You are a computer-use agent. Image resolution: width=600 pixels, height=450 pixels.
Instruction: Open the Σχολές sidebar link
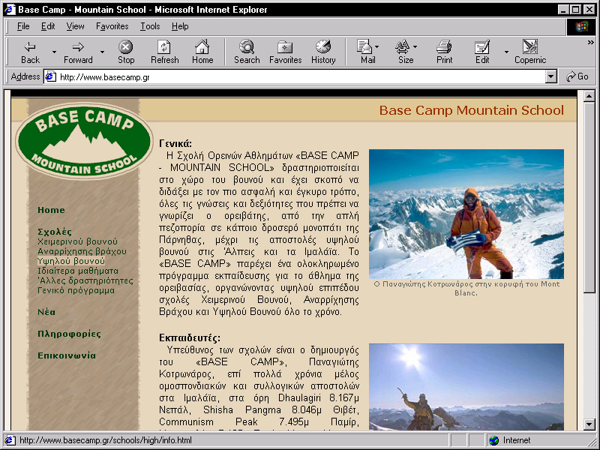55,232
